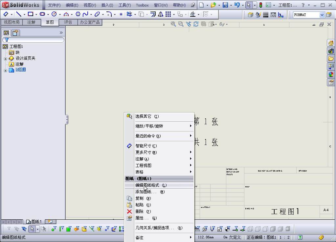The height and width of the screenshot is (242, 336).
Task: Select the Ellipse sketch tool
Action: coord(97,14)
